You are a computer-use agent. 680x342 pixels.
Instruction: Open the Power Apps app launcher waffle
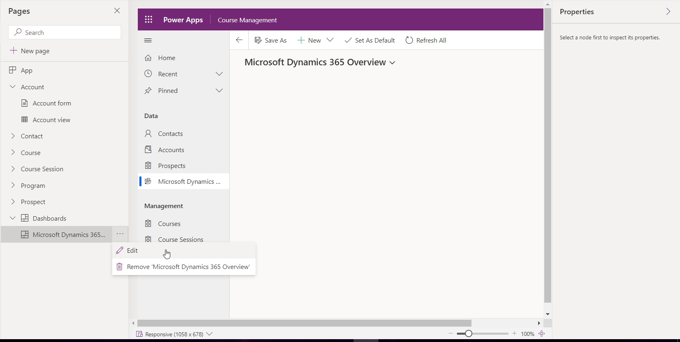tap(148, 19)
